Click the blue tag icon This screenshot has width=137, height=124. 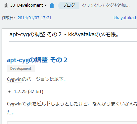52,6
